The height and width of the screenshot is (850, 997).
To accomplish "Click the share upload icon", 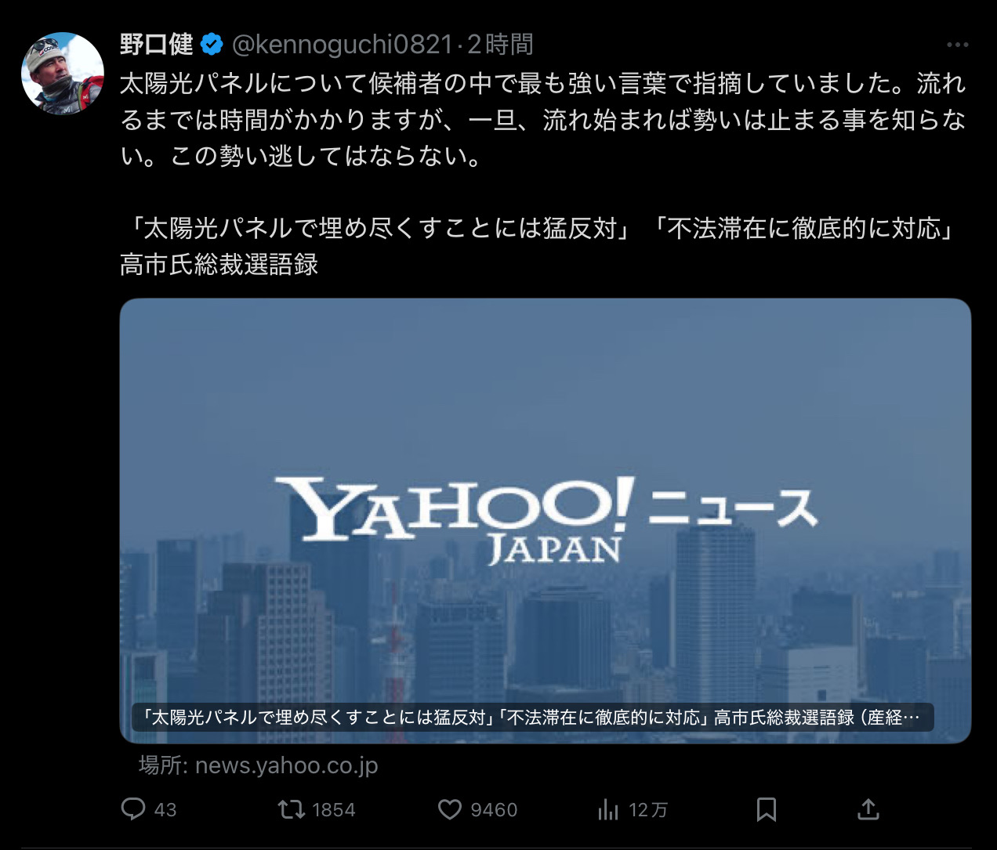I will (x=868, y=809).
